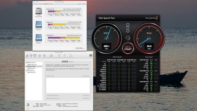Click the '12 Bit RGB 4:4:4' column header under Will it Work
This screenshot has height=111, width=197.
131,60
